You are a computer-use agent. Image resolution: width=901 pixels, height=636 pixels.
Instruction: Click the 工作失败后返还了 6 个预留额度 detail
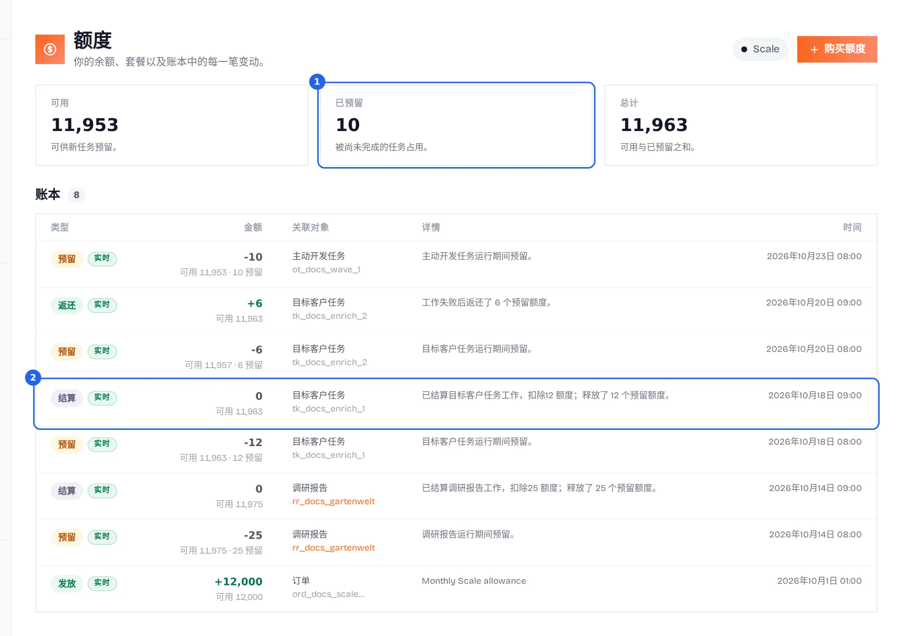[486, 303]
